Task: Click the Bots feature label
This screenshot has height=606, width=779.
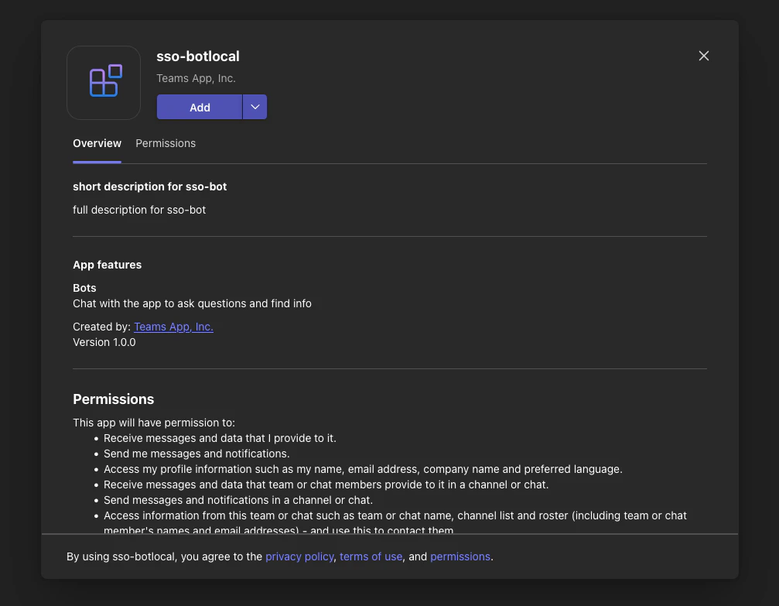Action: (84, 288)
